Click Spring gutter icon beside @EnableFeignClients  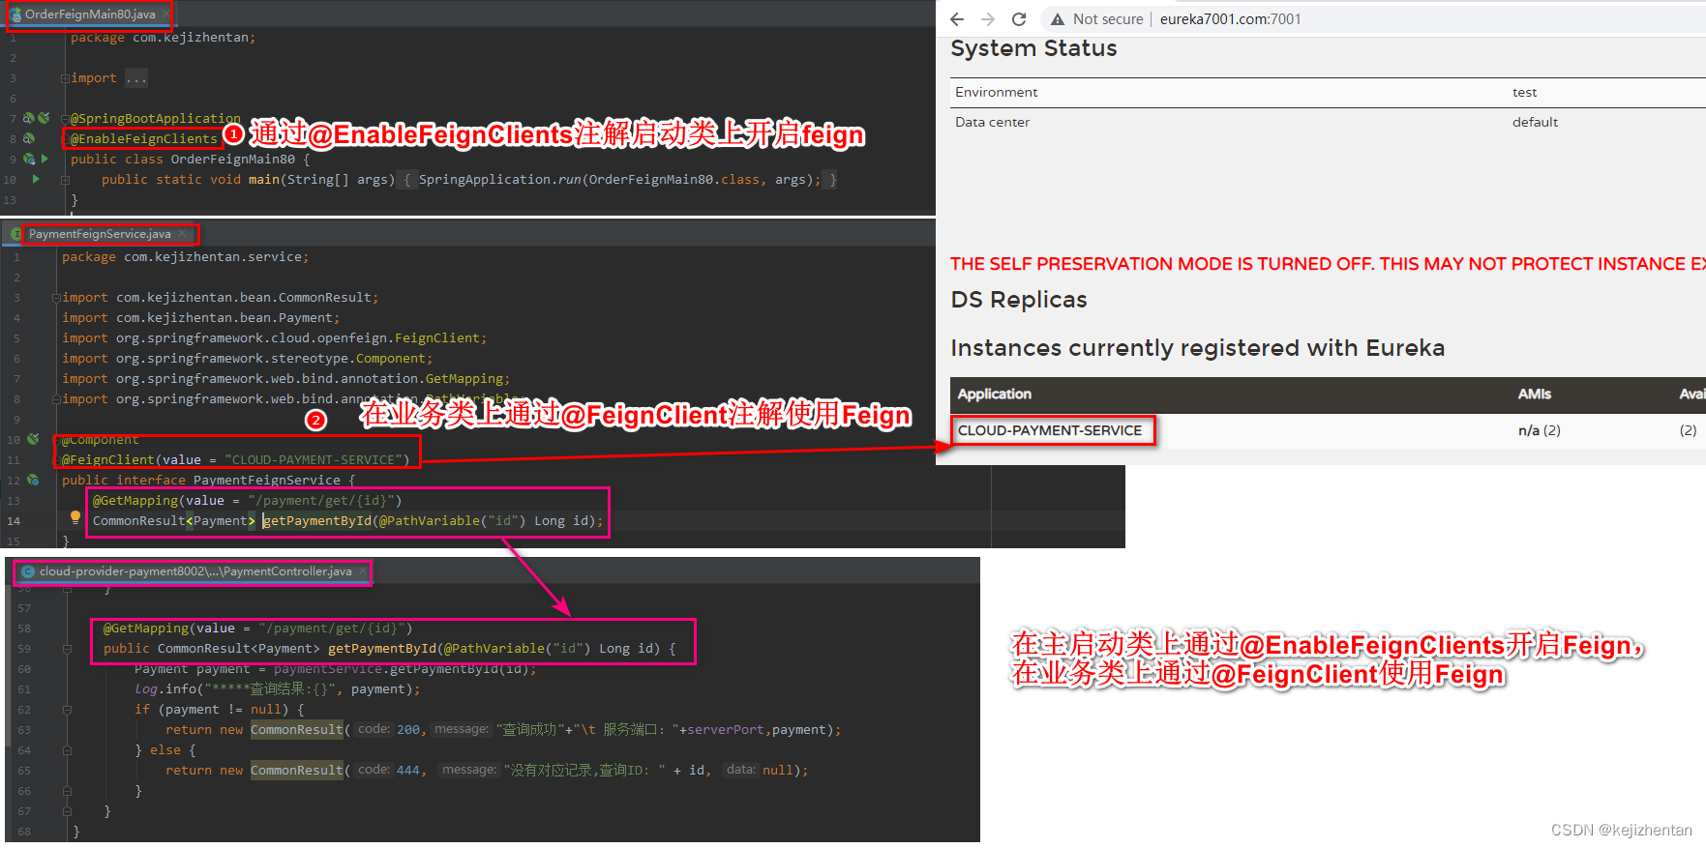coord(29,138)
